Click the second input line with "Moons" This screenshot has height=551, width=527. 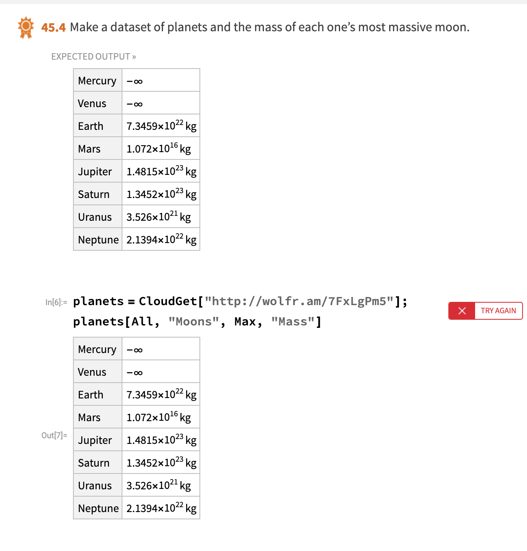point(197,322)
